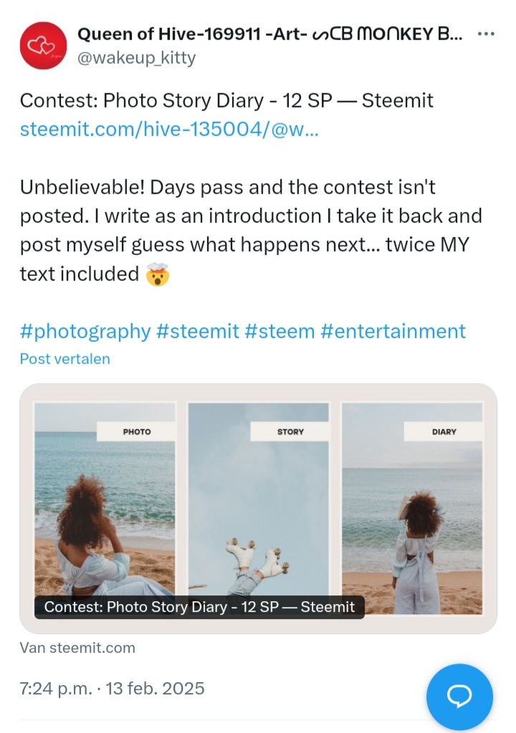Open the steemit.com/hive-135004 link
Screen dimensions: 516x733
coord(169,129)
